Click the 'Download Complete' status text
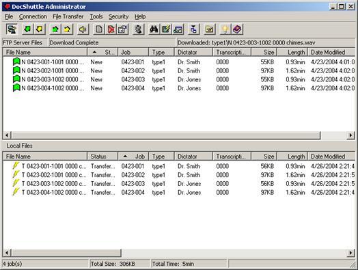The image size is (358, 270). click(x=74, y=42)
